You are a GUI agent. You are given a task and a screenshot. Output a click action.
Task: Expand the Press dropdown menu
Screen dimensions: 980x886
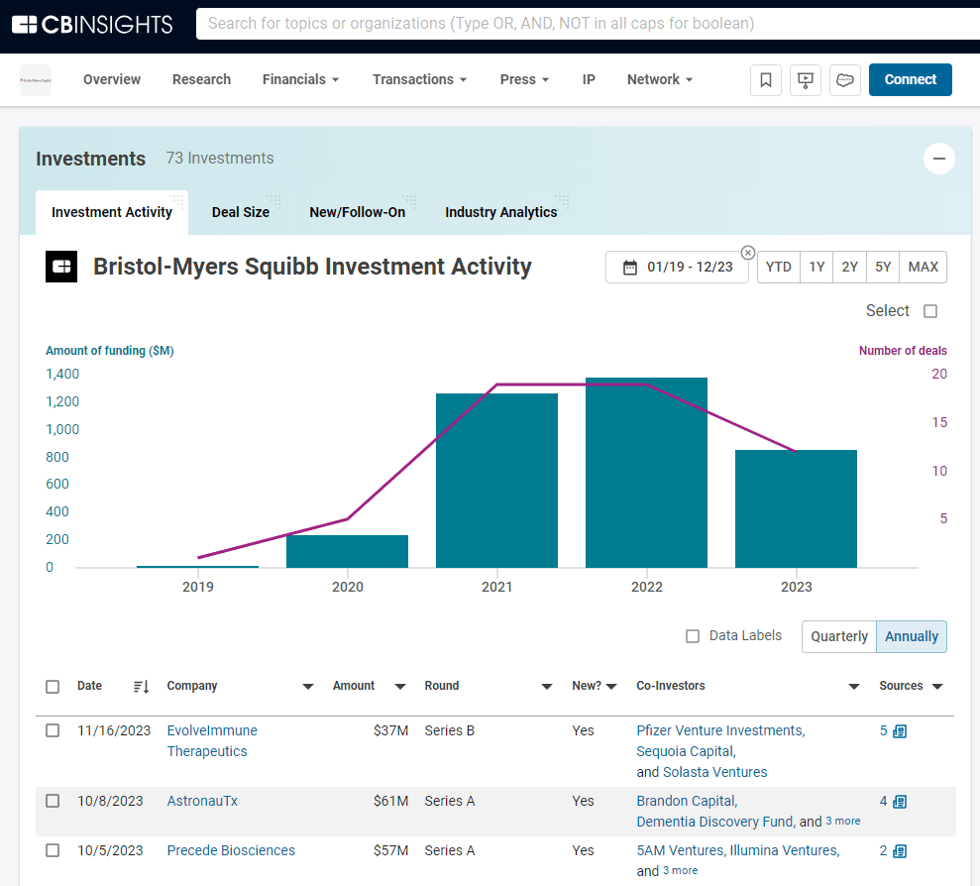point(524,79)
